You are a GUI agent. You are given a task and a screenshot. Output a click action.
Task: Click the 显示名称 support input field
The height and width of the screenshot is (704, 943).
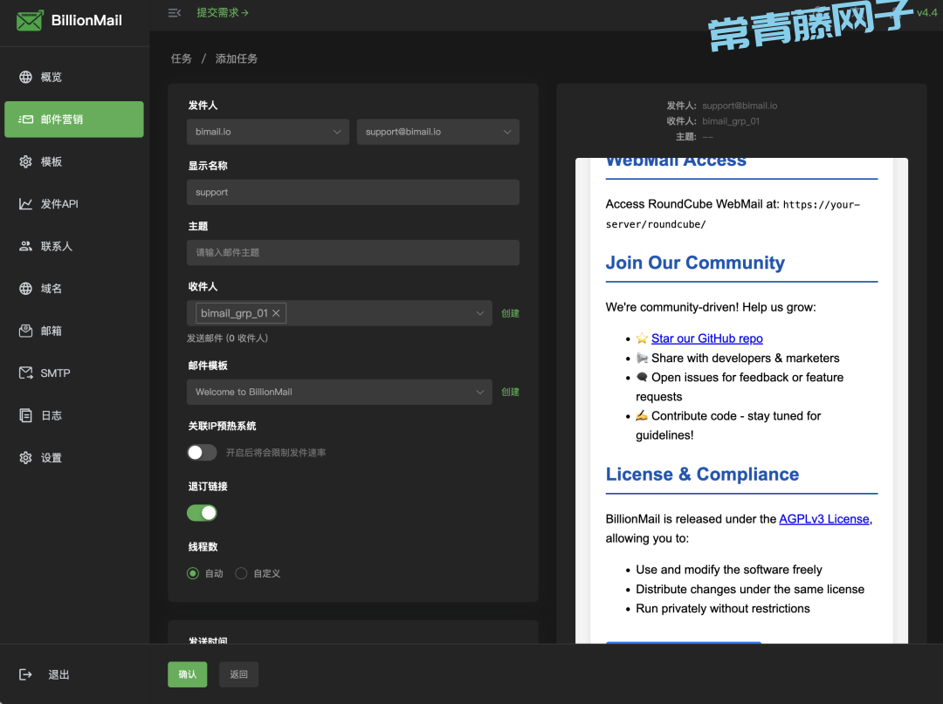coord(353,192)
